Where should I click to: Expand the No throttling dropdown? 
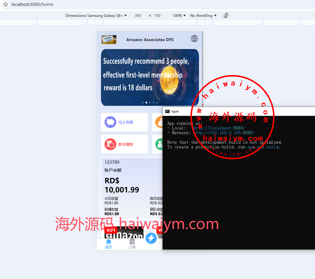(x=203, y=15)
